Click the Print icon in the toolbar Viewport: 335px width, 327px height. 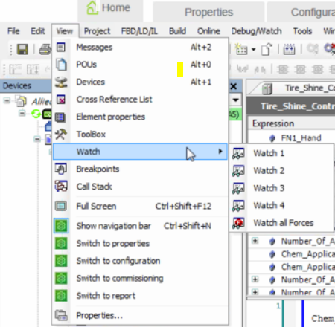(x=45, y=49)
